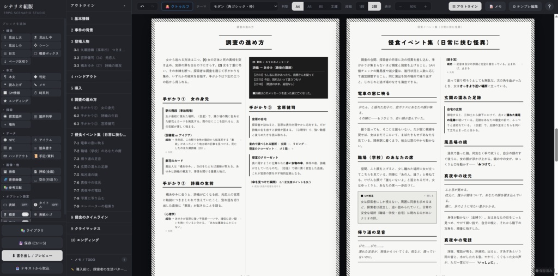Insert a 概要ボックス summary box block
The image size is (558, 276).
(x=46, y=53)
